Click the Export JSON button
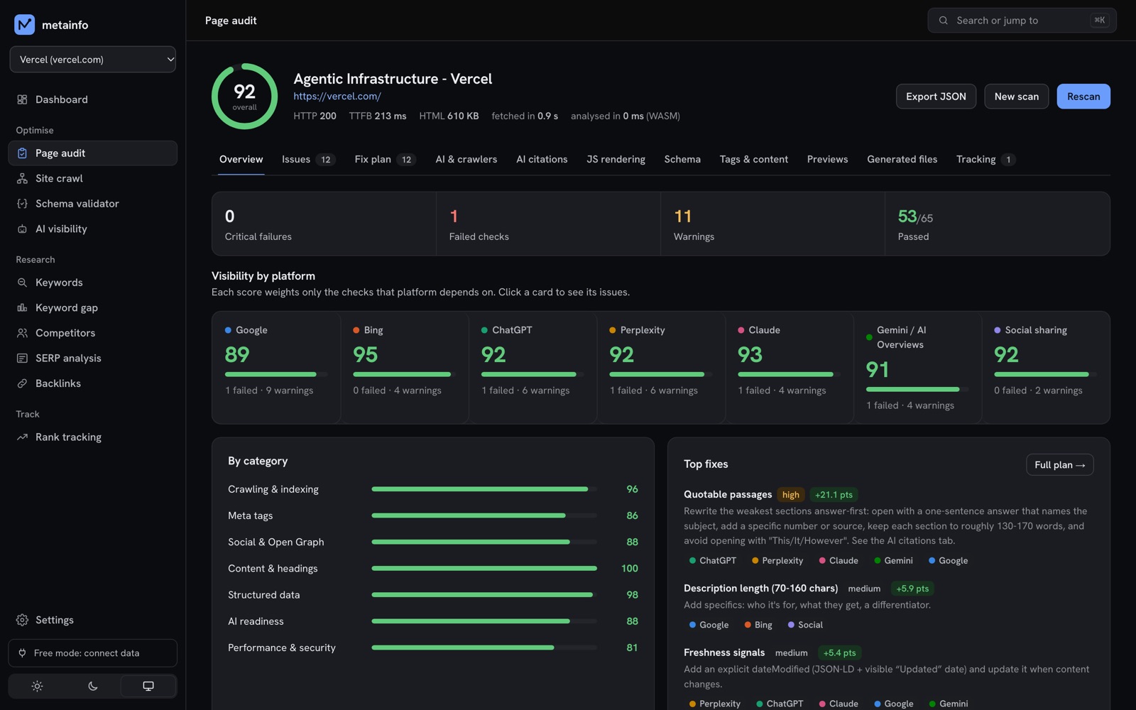 [x=936, y=97]
